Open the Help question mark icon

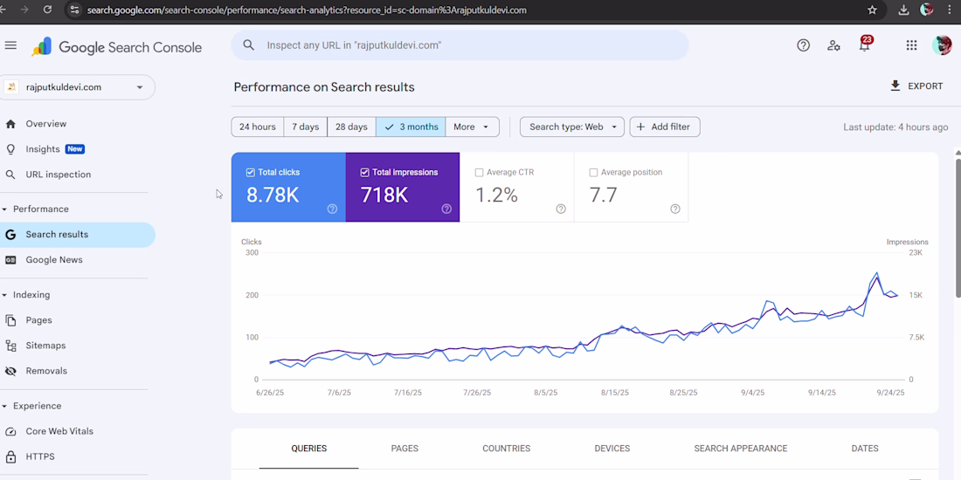[803, 45]
